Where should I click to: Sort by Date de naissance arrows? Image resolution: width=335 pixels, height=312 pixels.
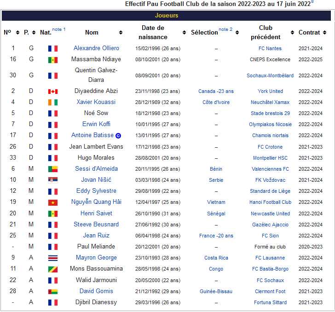[184, 33]
